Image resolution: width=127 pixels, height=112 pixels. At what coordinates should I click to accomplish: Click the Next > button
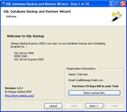tap(94, 106)
